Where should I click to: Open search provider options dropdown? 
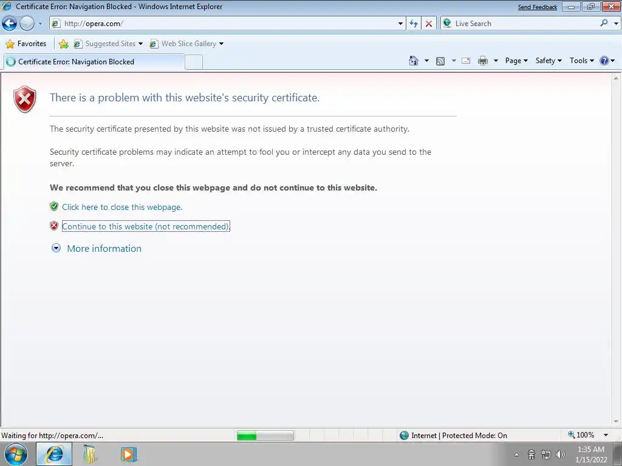616,24
